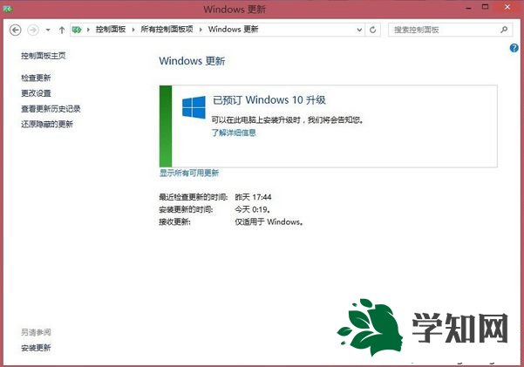Click the Windows Update icon in address bar

77,30
